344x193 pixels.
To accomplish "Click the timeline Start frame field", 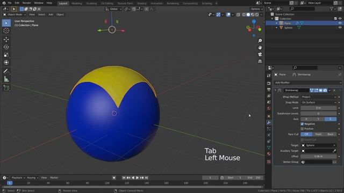I will point(234,177).
